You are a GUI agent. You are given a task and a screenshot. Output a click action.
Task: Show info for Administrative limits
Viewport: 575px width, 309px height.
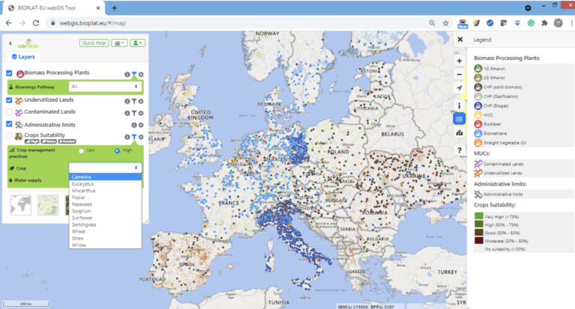[x=134, y=125]
